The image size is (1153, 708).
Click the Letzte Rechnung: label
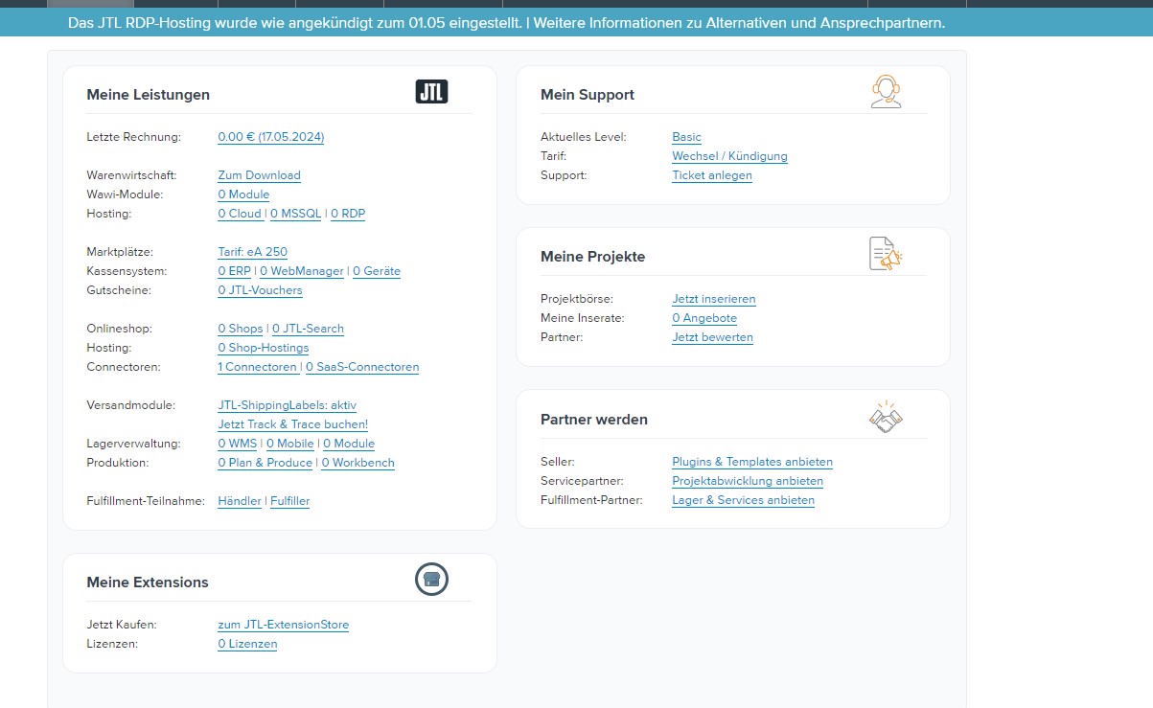tap(133, 137)
